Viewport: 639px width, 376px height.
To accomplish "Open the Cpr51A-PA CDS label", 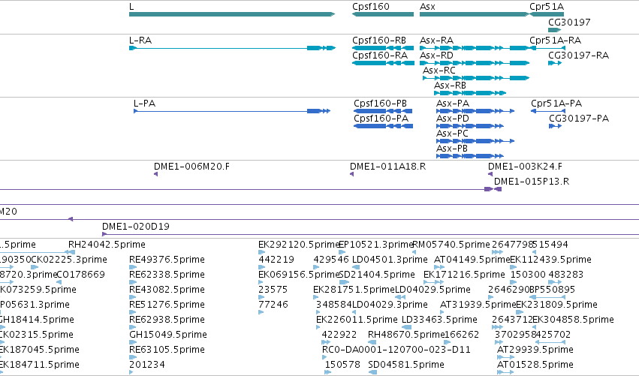I will coord(556,104).
